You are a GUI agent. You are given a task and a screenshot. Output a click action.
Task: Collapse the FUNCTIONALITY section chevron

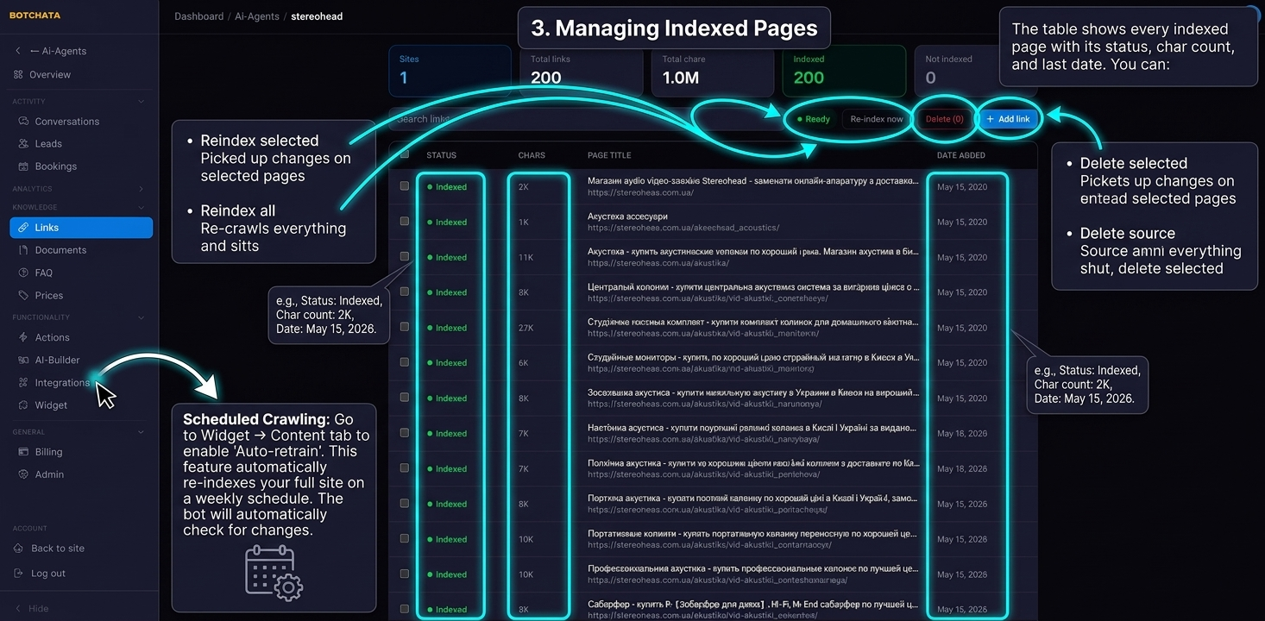142,317
